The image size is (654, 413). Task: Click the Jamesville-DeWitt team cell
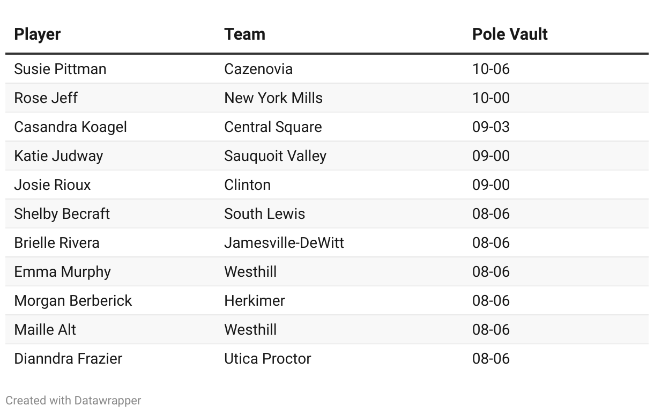284,243
